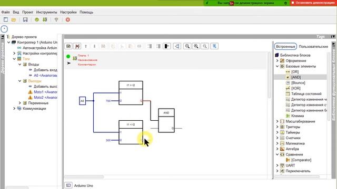Image resolution: width=337 pixels, height=189 pixels.
Task: Switch to the Встроенные library tab
Action: point(285,47)
